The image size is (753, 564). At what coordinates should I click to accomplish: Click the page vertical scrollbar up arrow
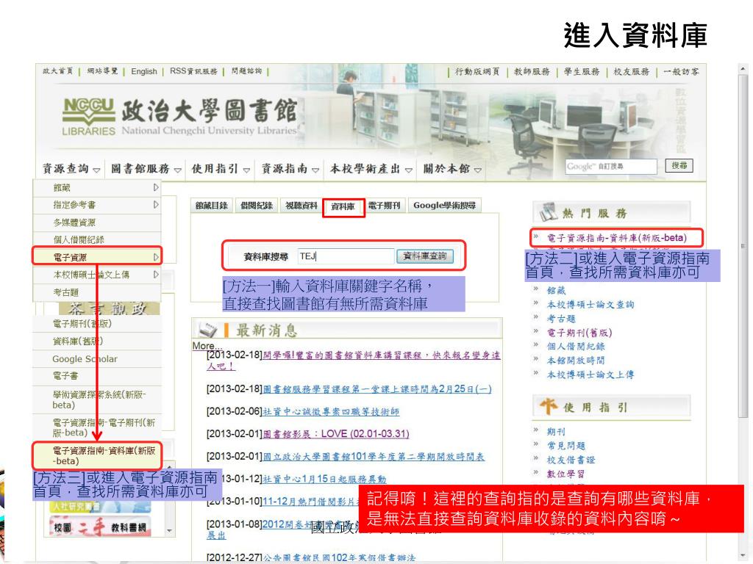(743, 68)
